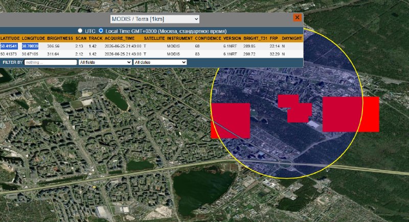
Task: Select Local Time GMT+0300 radio button
Action: click(x=101, y=31)
